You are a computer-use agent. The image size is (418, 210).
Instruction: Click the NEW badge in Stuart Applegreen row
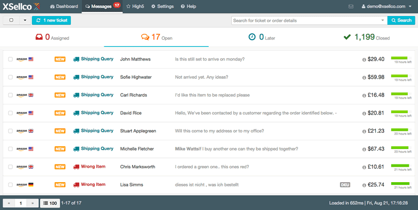tap(60, 131)
